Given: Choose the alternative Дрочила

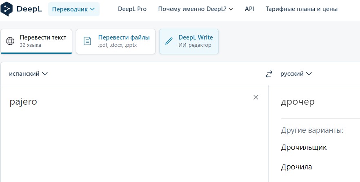Looking at the screenshot, I should pos(296,167).
